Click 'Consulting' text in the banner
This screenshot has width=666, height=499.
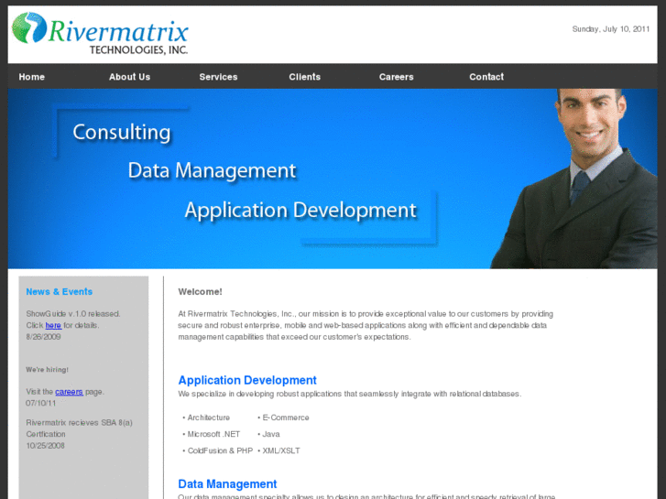(122, 132)
